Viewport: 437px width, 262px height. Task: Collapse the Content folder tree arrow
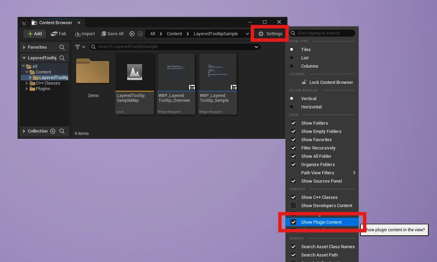tap(27, 72)
